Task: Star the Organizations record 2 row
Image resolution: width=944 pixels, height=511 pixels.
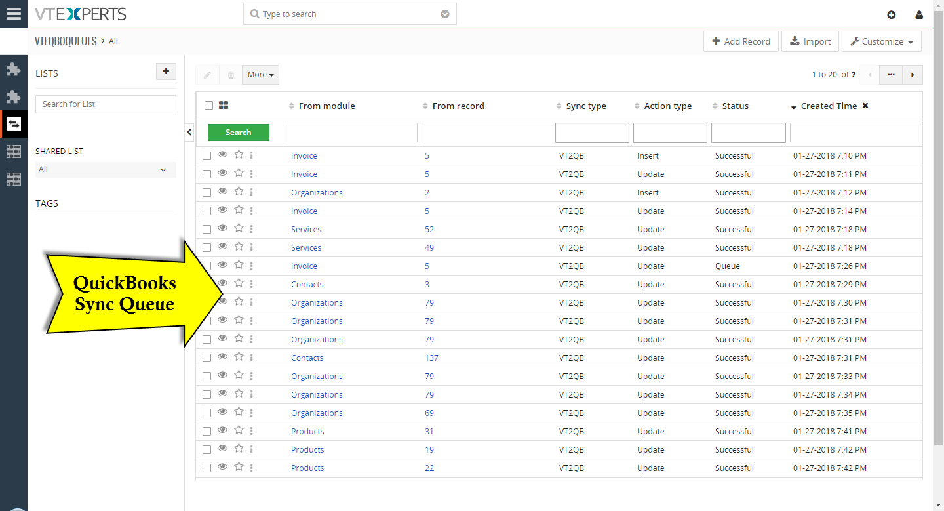Action: 239,192
